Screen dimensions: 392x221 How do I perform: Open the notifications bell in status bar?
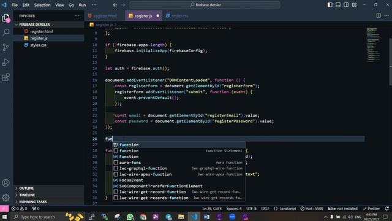pyautogui.click(x=387, y=209)
